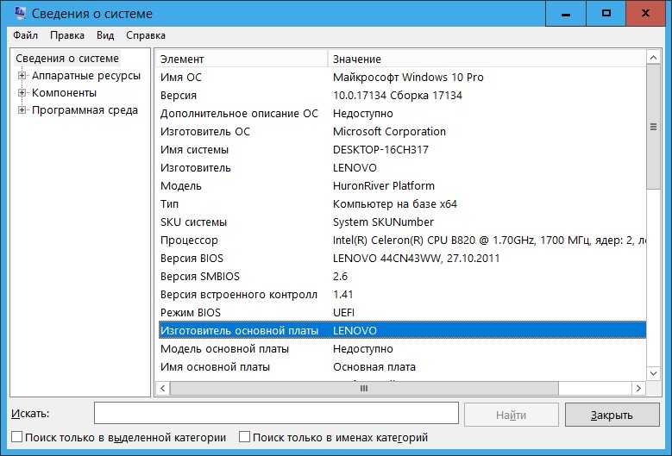The height and width of the screenshot is (456, 672).
Task: Maximize the Сведения о системе window
Action: (x=606, y=13)
